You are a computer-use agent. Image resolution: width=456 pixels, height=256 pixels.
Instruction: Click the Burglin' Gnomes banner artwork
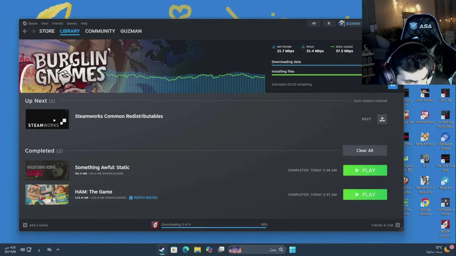(x=142, y=66)
